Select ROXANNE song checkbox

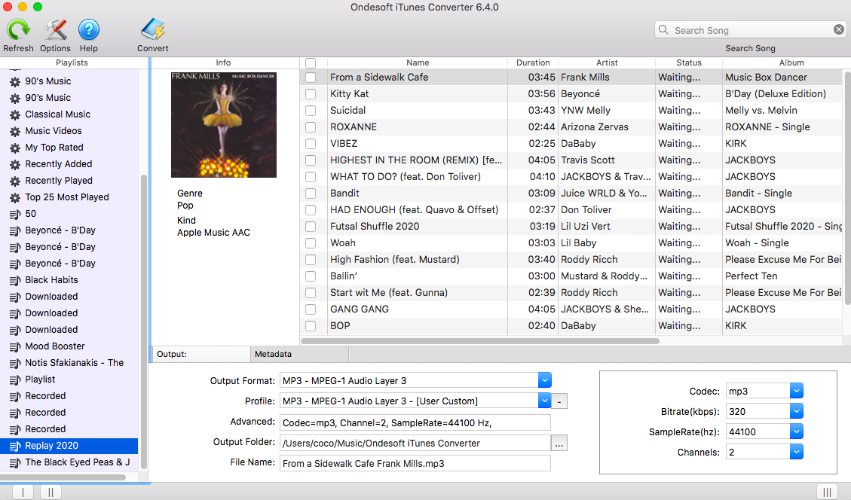(x=311, y=127)
